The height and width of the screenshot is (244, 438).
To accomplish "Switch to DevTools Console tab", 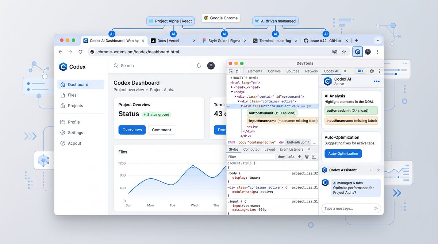I will coord(274,71).
